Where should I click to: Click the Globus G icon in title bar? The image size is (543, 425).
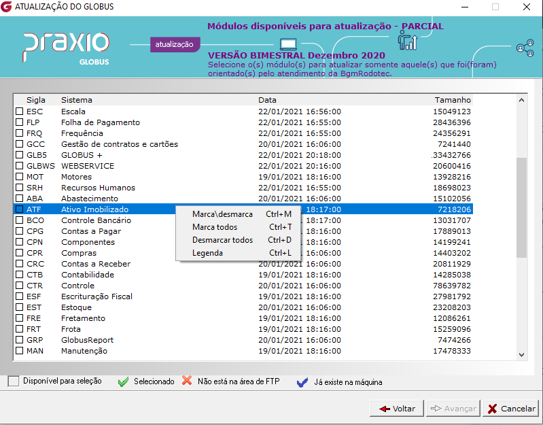(x=7, y=7)
